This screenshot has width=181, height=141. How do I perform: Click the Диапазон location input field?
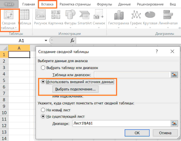(x=122, y=123)
